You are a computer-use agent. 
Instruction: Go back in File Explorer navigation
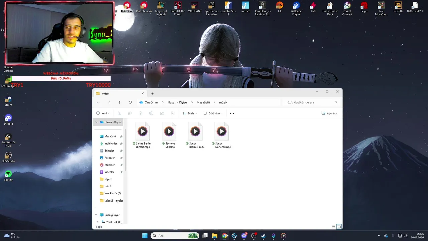tap(98, 102)
